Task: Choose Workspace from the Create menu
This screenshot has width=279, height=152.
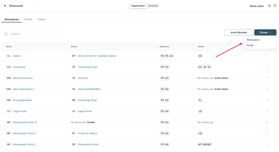Action: click(253, 40)
